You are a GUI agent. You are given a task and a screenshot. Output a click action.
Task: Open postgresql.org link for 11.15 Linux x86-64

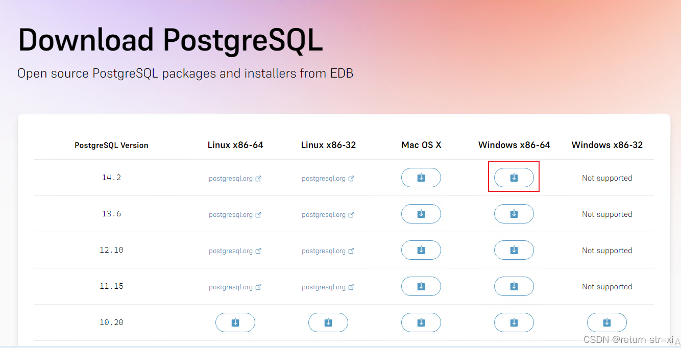(235, 287)
